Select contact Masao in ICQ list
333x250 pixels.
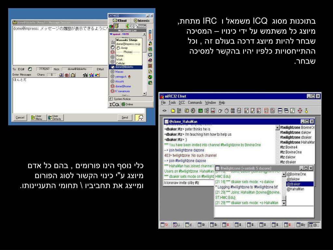[119, 72]
